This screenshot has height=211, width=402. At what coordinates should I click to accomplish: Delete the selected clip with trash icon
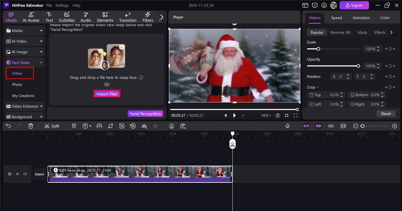point(31,126)
